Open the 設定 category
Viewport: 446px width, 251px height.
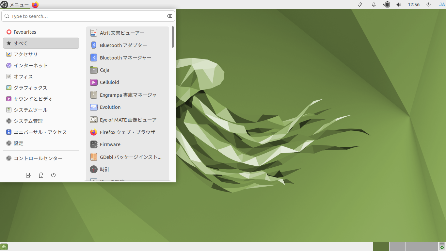[x=41, y=143]
